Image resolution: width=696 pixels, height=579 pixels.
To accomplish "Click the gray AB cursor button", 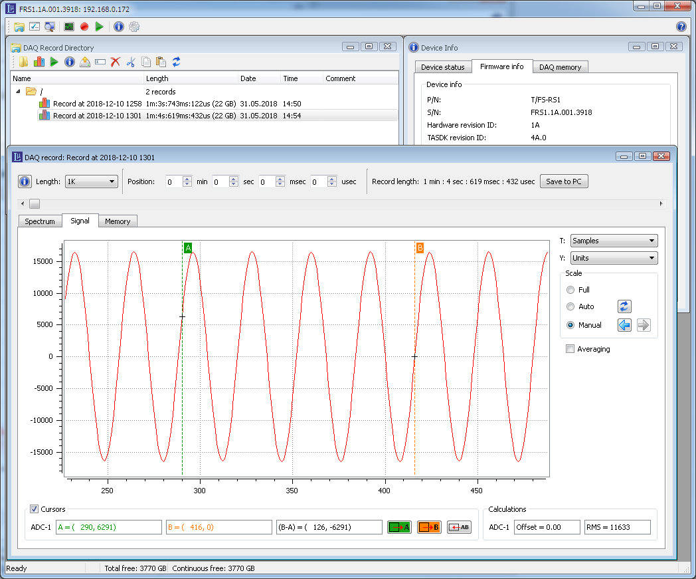I will point(459,527).
